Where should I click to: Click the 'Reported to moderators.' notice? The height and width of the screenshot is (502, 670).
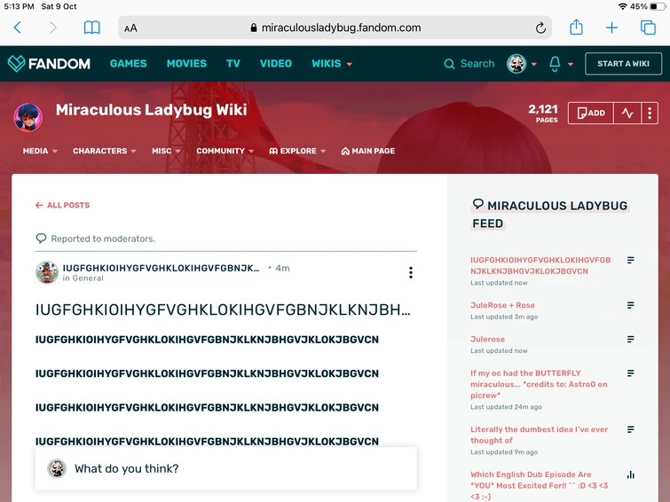(x=103, y=239)
